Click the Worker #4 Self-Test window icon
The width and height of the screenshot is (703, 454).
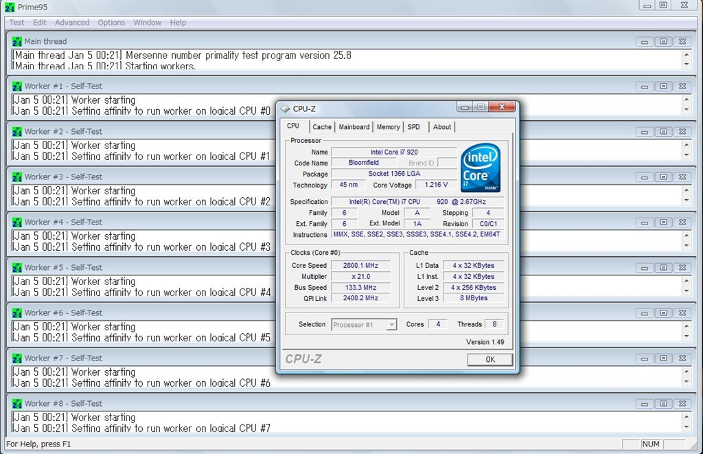click(x=17, y=223)
